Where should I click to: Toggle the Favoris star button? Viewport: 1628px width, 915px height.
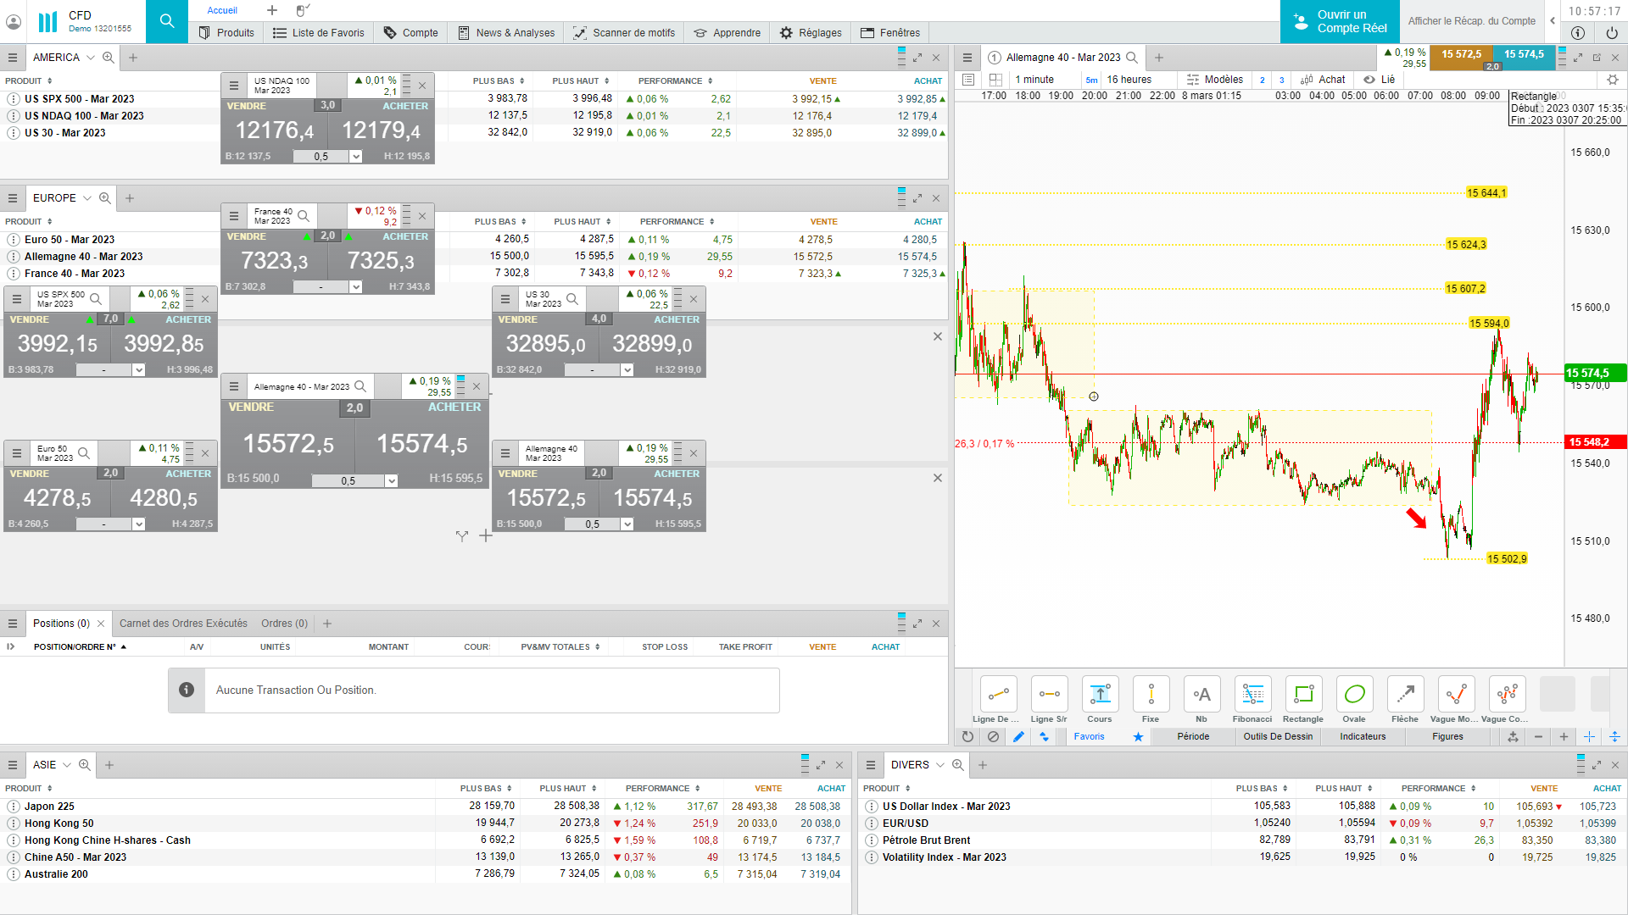(1138, 737)
